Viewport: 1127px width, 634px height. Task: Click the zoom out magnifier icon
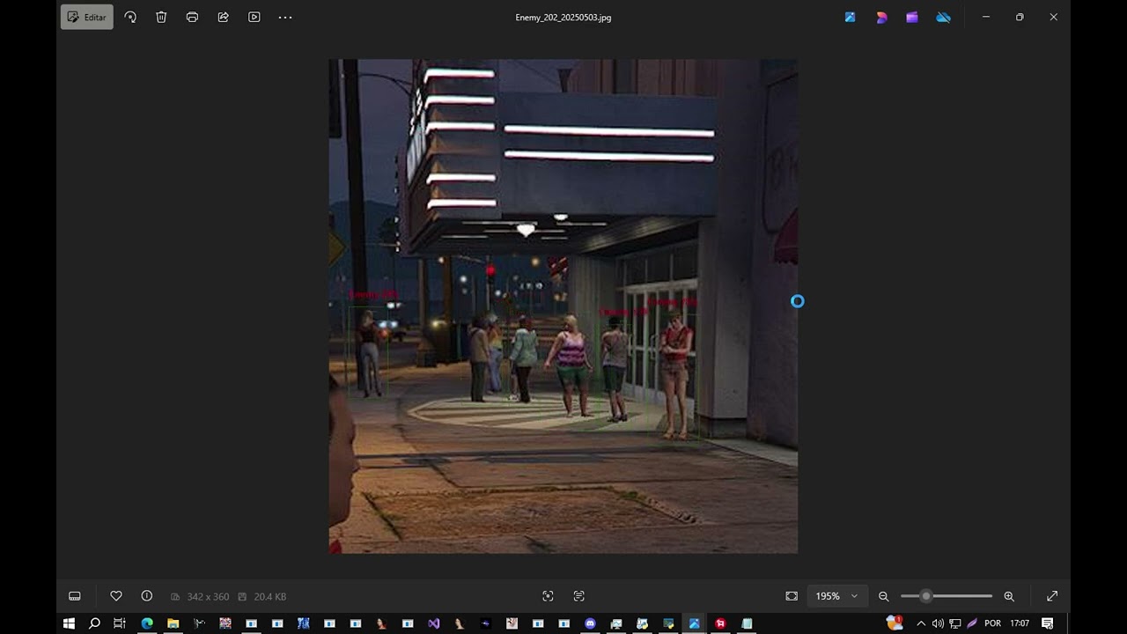click(884, 596)
